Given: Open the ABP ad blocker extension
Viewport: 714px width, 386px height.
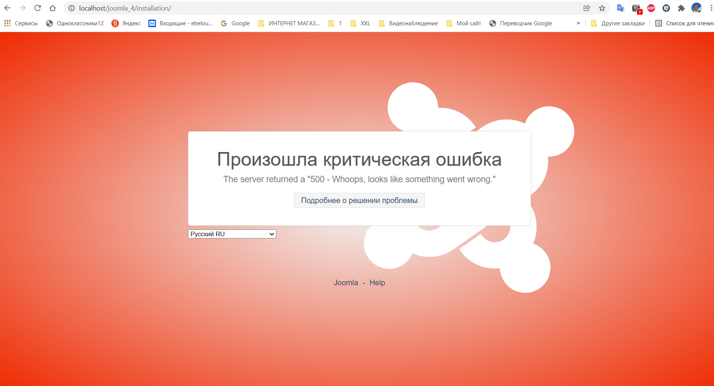Looking at the screenshot, I should pos(651,8).
